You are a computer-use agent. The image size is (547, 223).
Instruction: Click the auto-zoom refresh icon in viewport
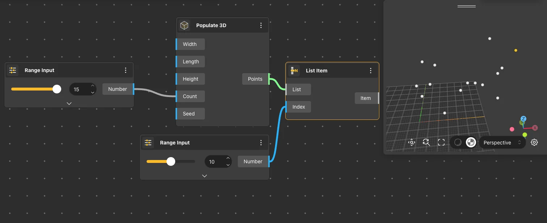(x=426, y=142)
